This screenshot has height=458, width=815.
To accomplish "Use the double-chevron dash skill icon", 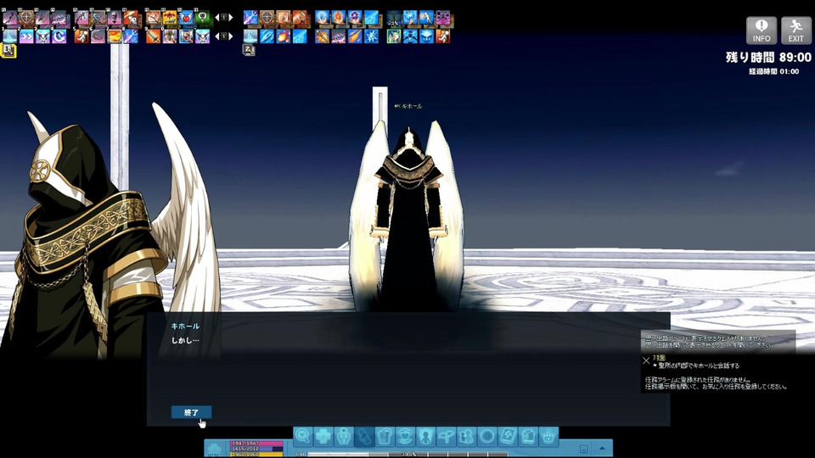I will 26,36.
